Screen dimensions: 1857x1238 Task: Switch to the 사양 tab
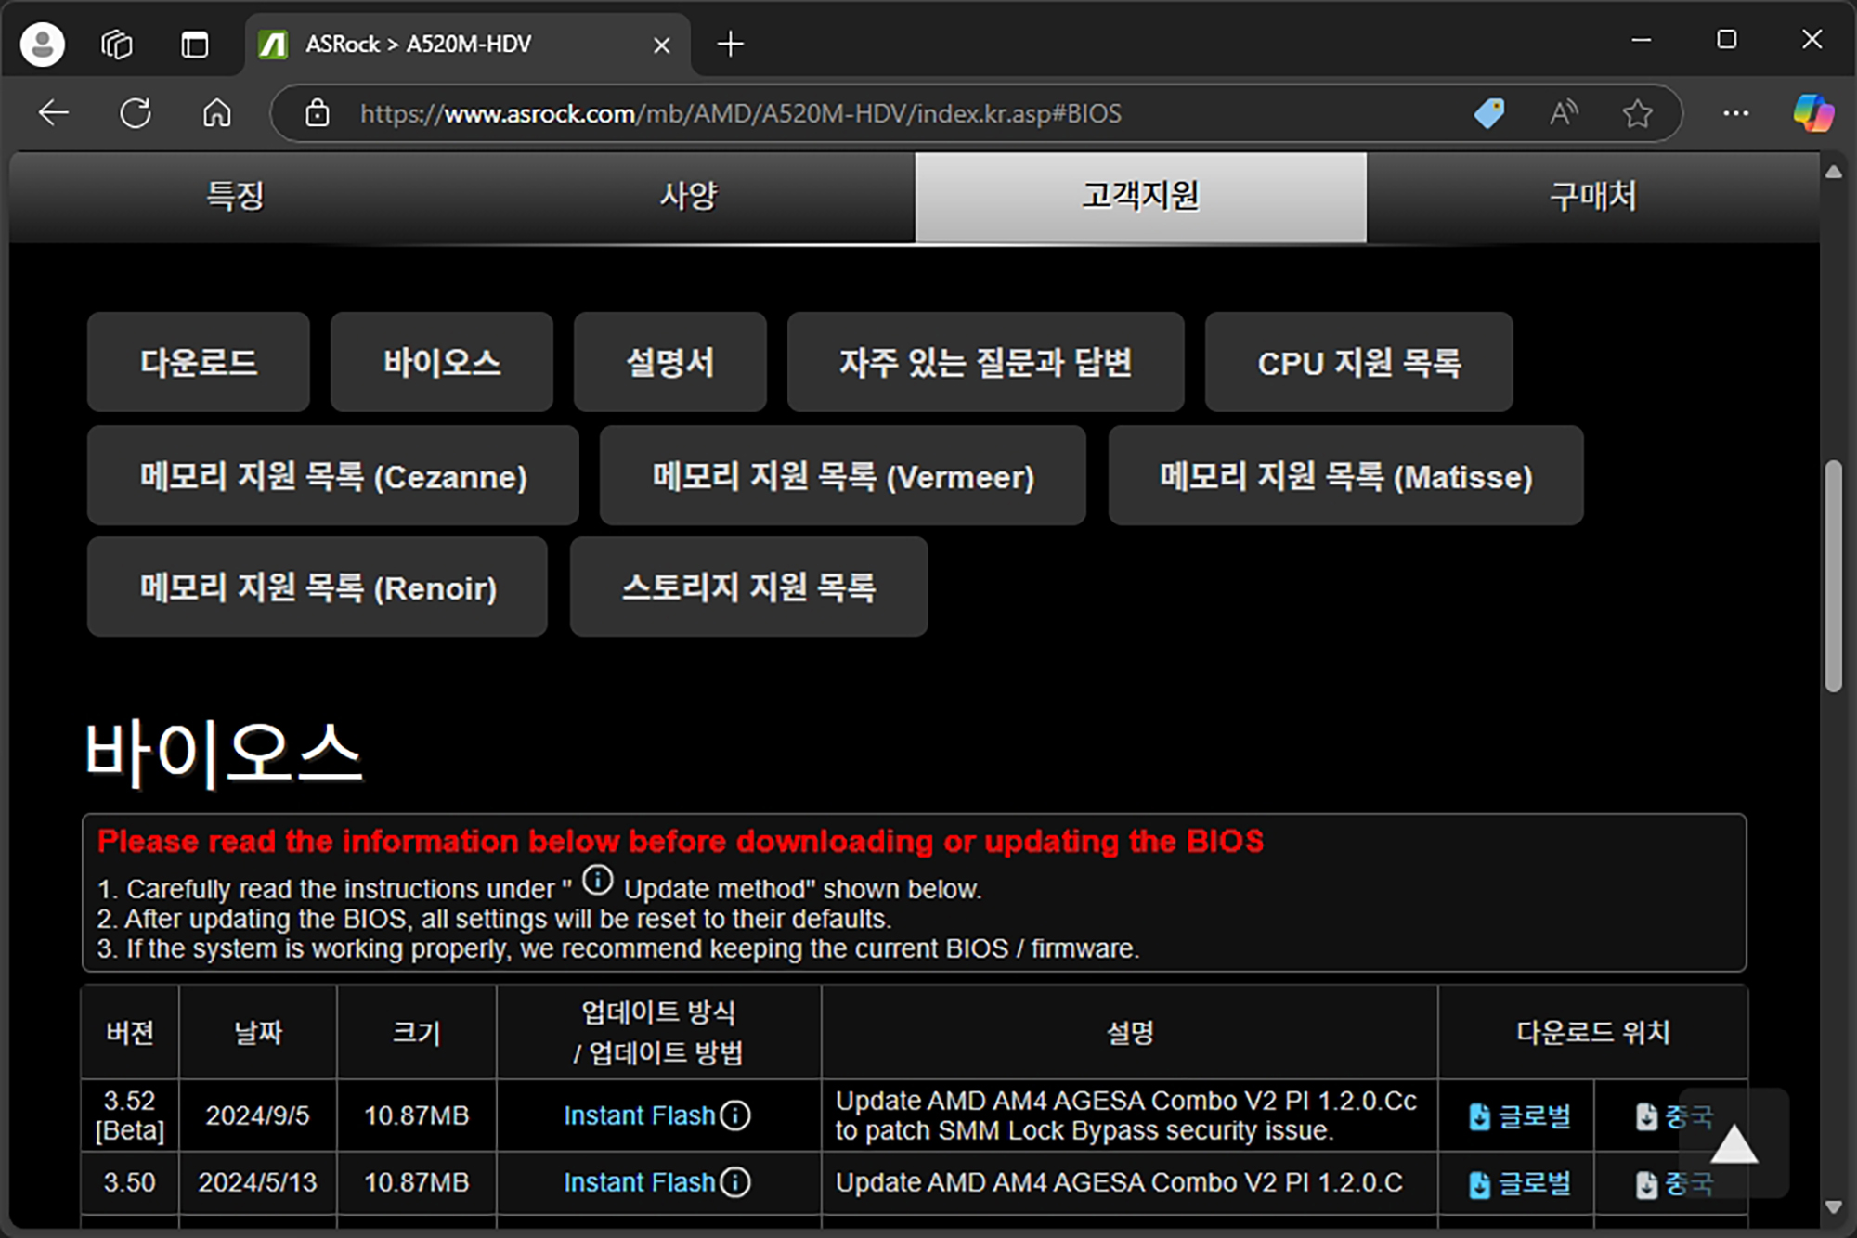pos(688,196)
